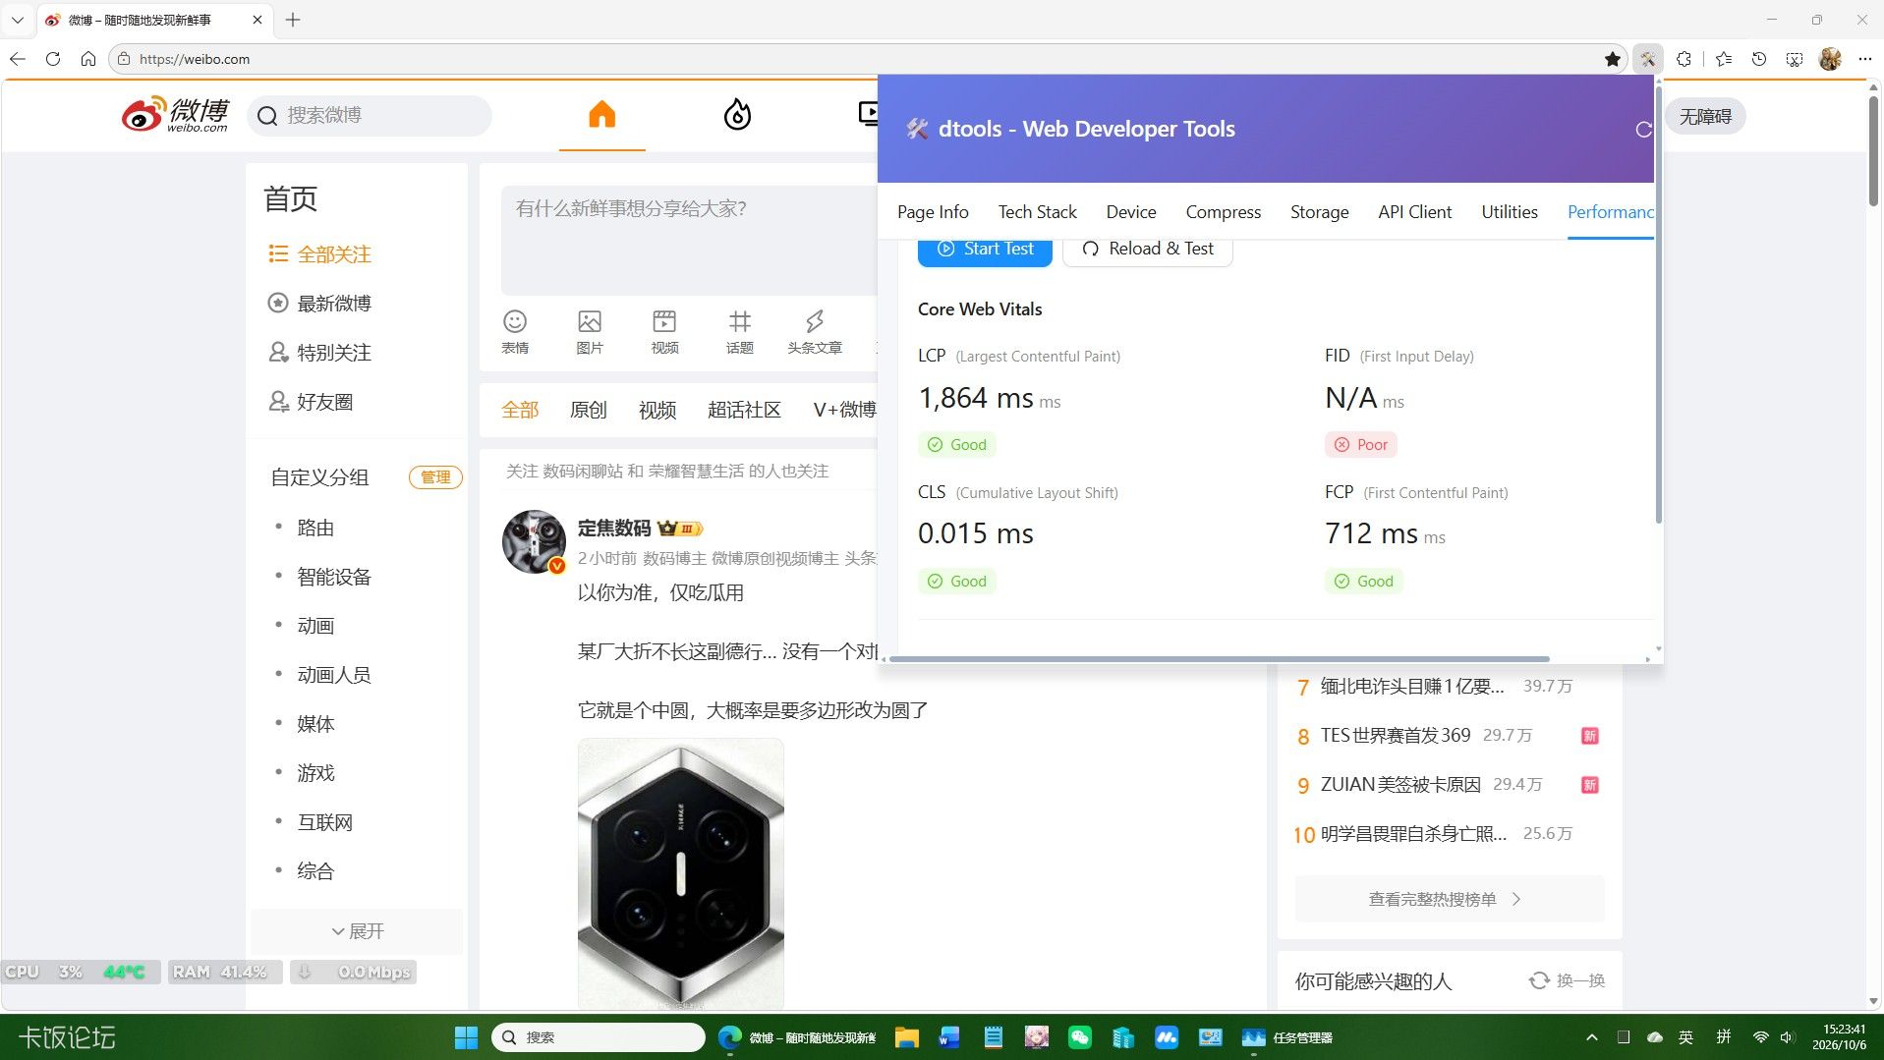Open the Storage tab
This screenshot has width=1884, height=1060.
(x=1319, y=212)
